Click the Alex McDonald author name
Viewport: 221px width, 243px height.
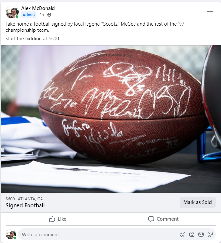[x=38, y=8]
